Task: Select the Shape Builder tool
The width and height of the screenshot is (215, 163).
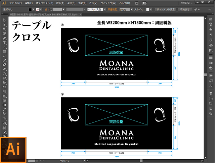Action: (4, 92)
